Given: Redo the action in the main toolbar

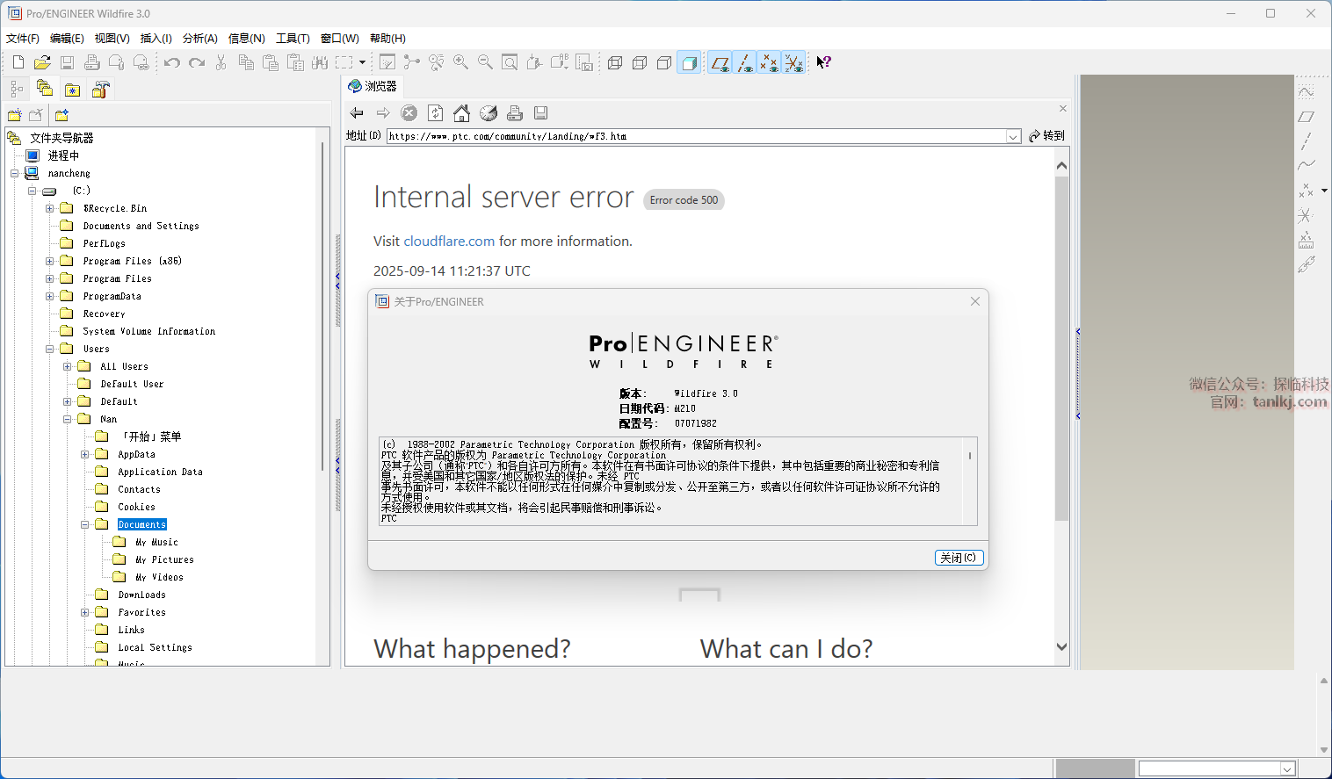Looking at the screenshot, I should pyautogui.click(x=197, y=62).
